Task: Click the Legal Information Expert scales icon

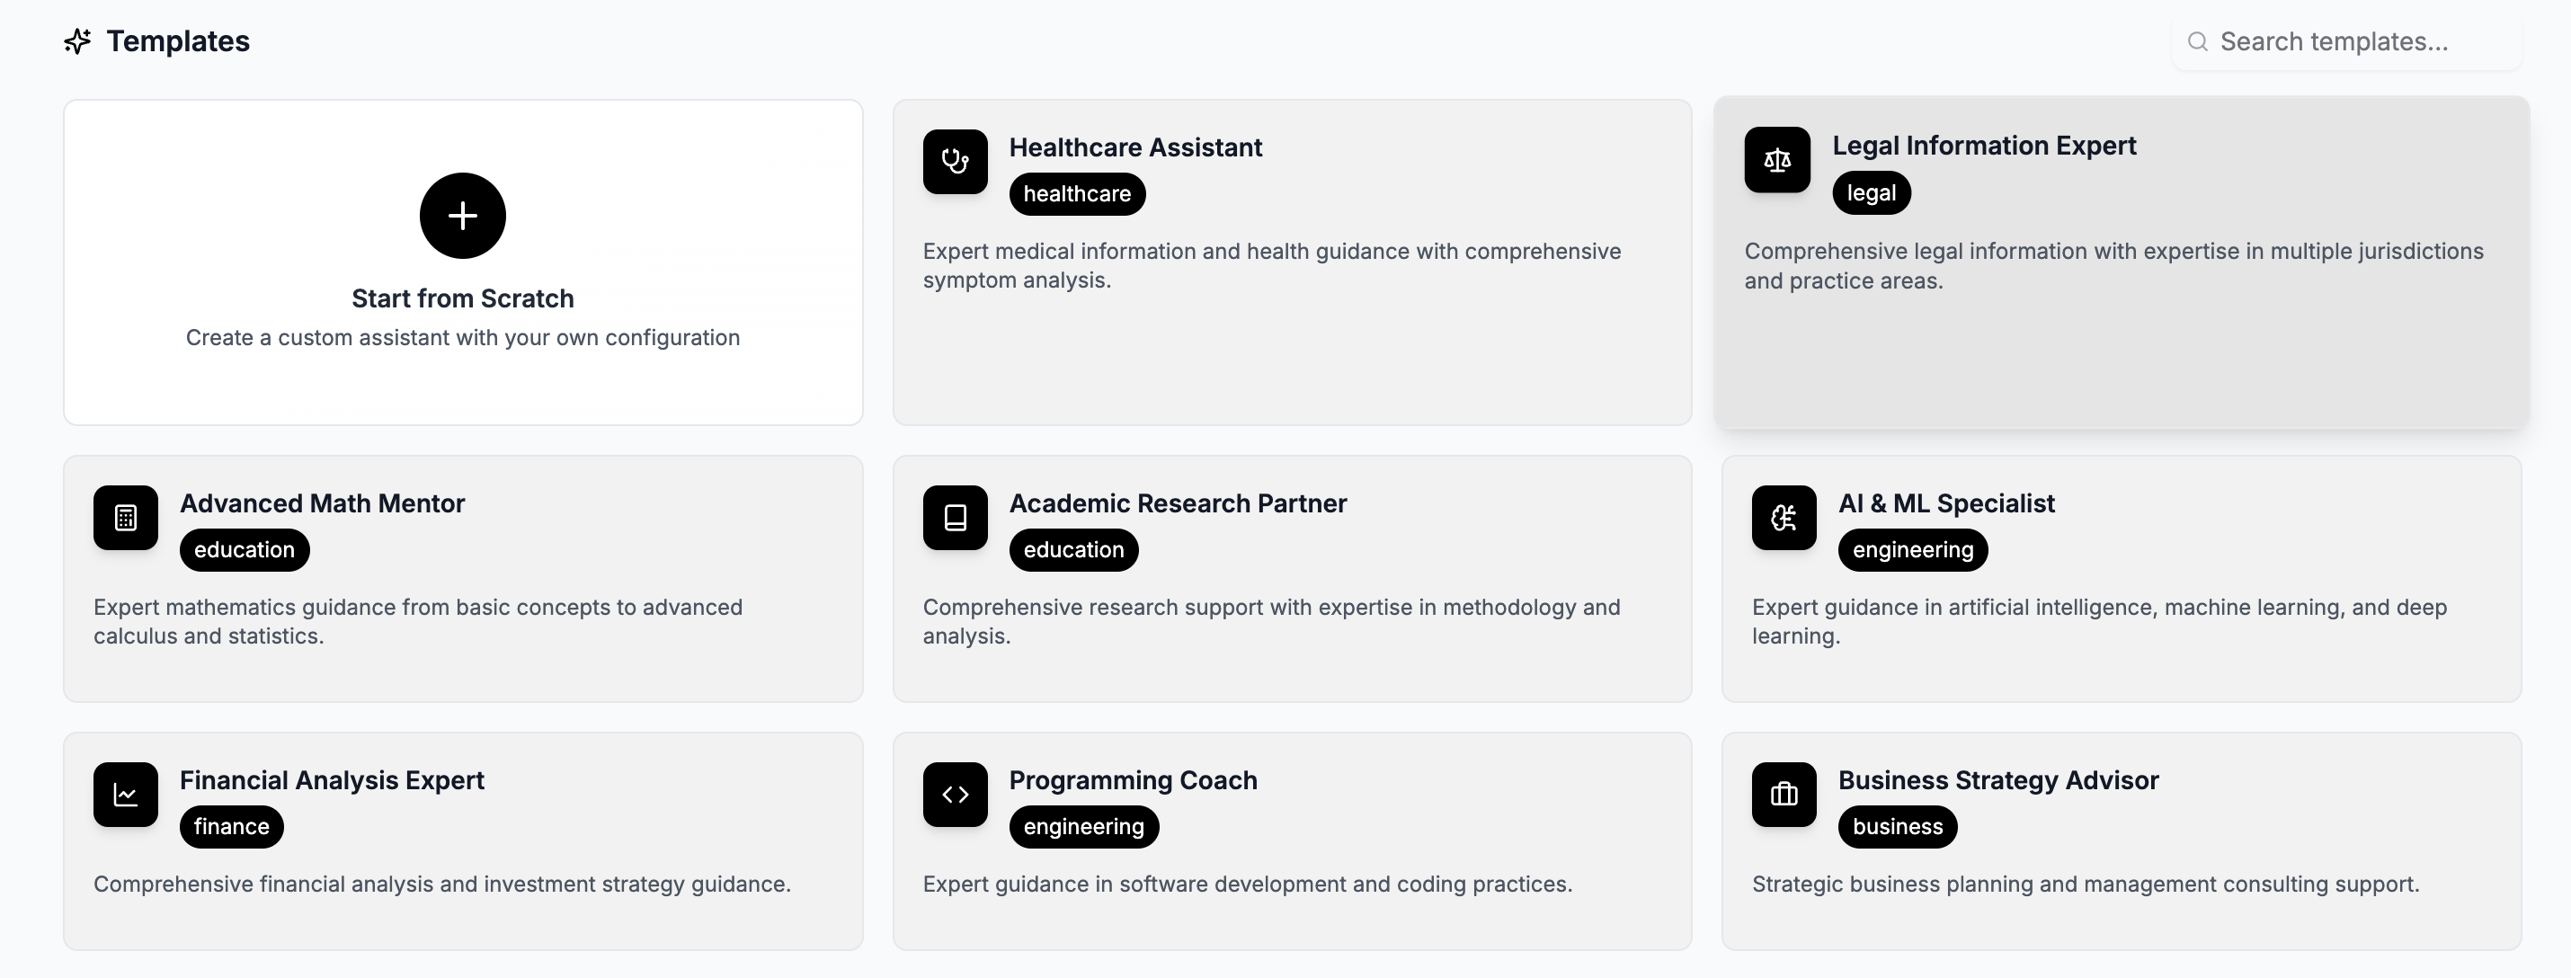Action: pos(1776,160)
